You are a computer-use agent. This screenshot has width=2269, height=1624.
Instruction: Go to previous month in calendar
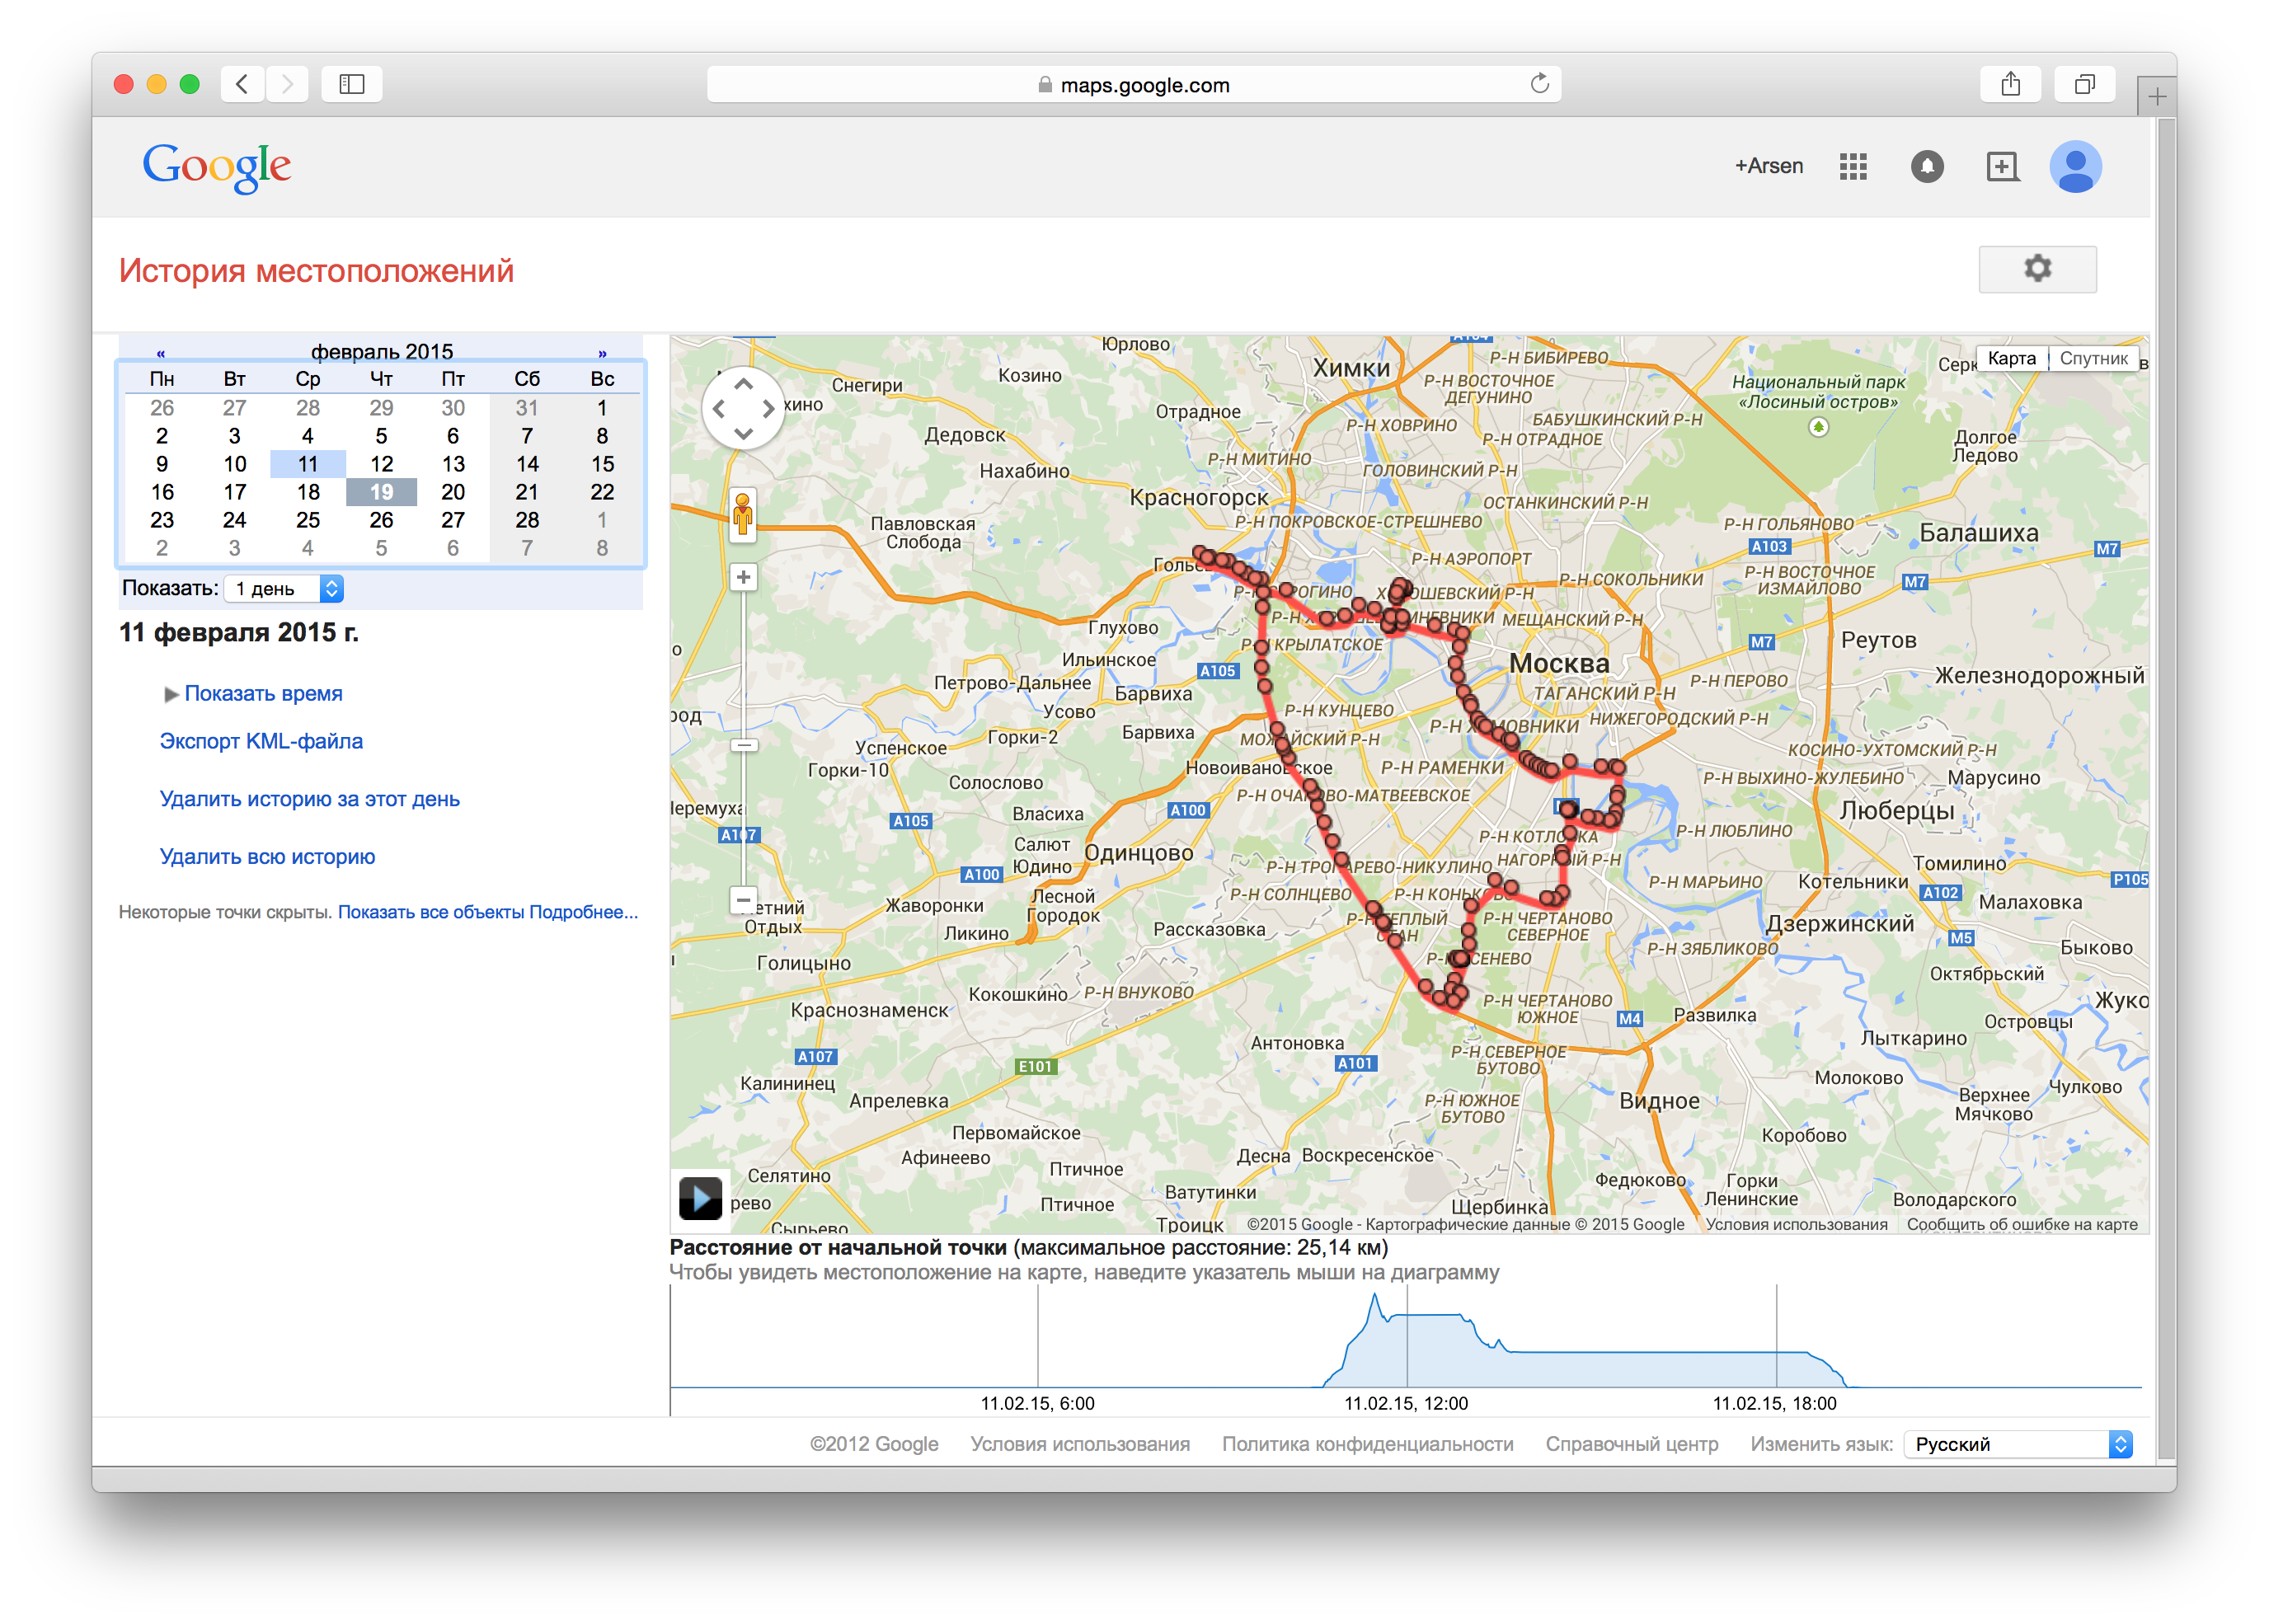(160, 353)
